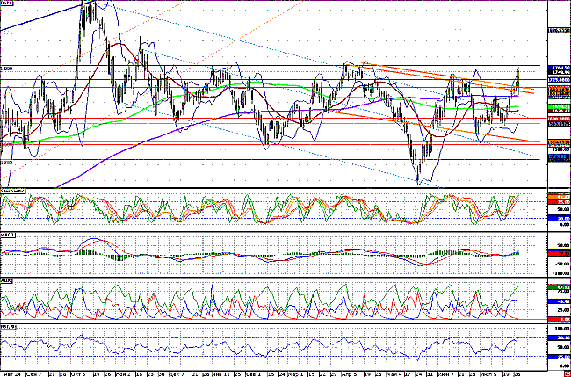Click the Ноя 2 date label
Image resolution: width=571 pixels, height=377 pixels.
tap(123, 374)
